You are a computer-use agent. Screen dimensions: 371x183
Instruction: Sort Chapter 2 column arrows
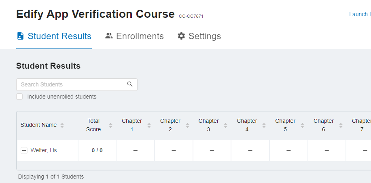click(187, 125)
